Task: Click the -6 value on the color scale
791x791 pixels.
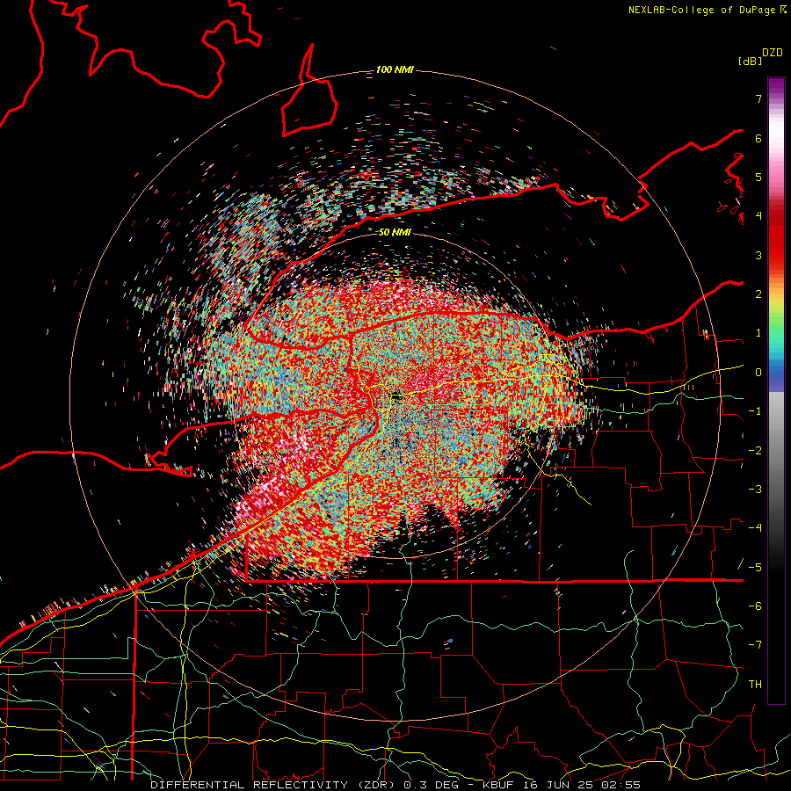Action: (x=755, y=606)
